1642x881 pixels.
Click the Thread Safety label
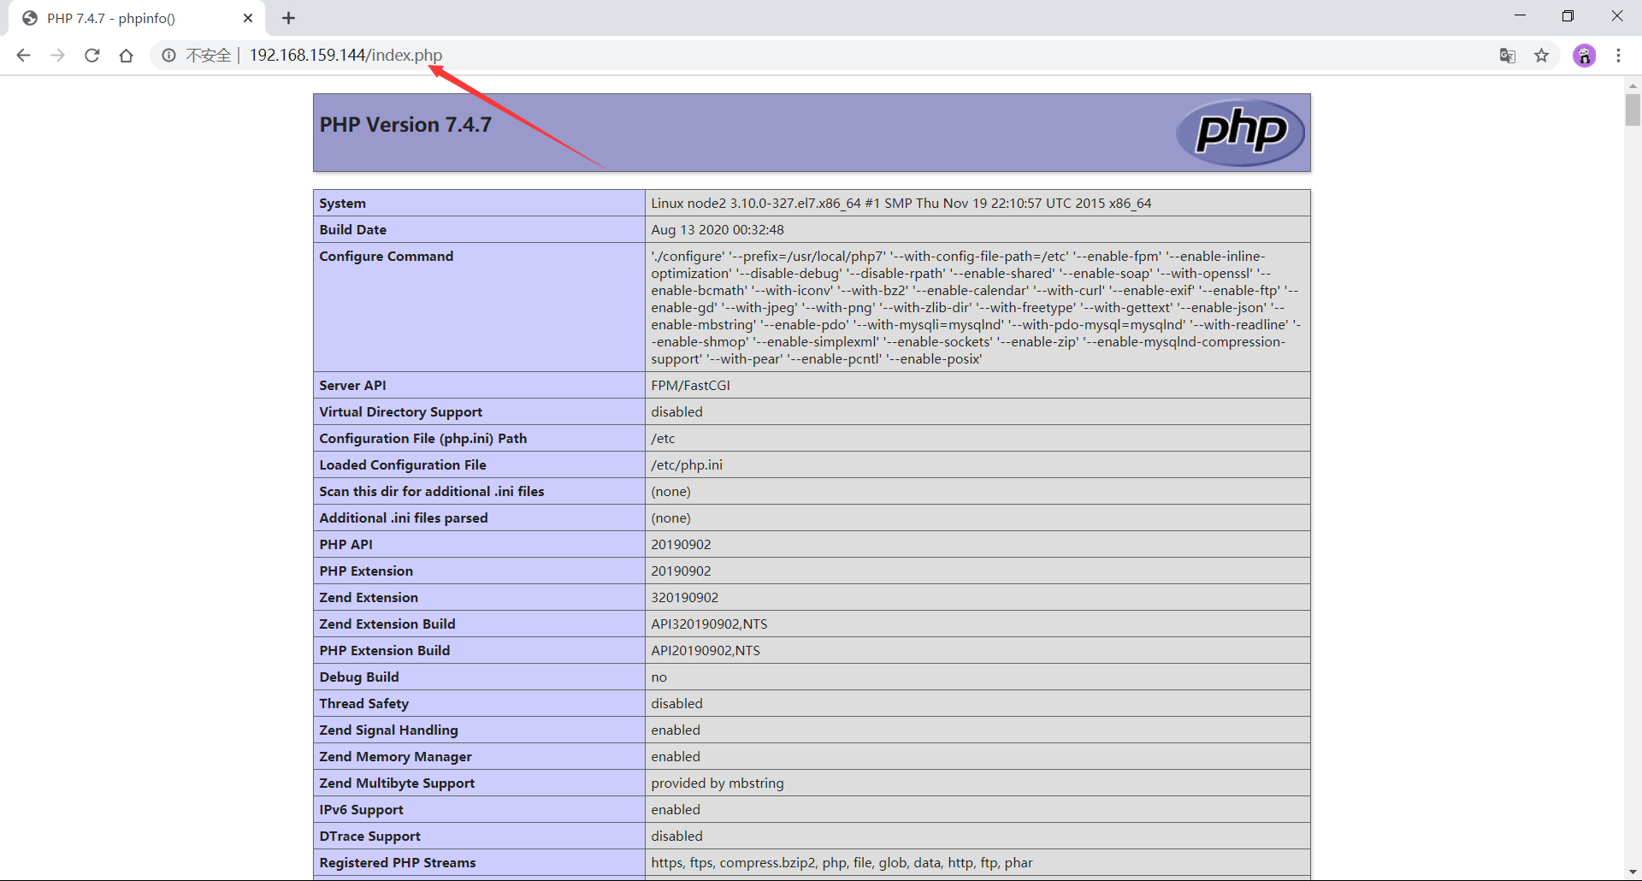[x=363, y=704]
